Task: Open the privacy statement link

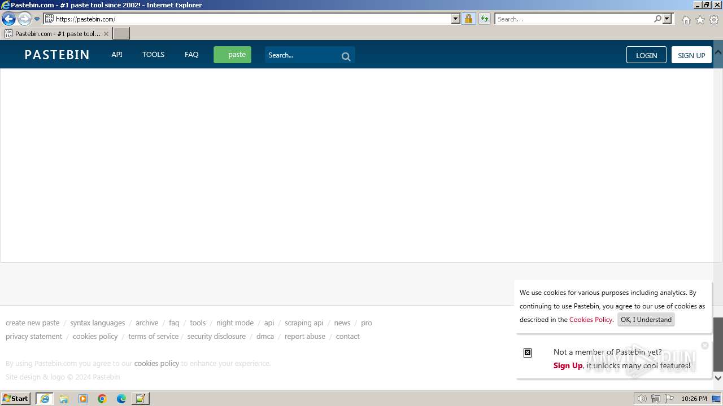Action: pos(34,337)
